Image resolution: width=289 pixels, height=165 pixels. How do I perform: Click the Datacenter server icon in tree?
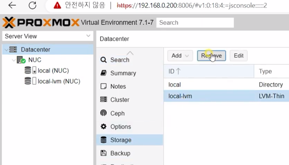13,50
